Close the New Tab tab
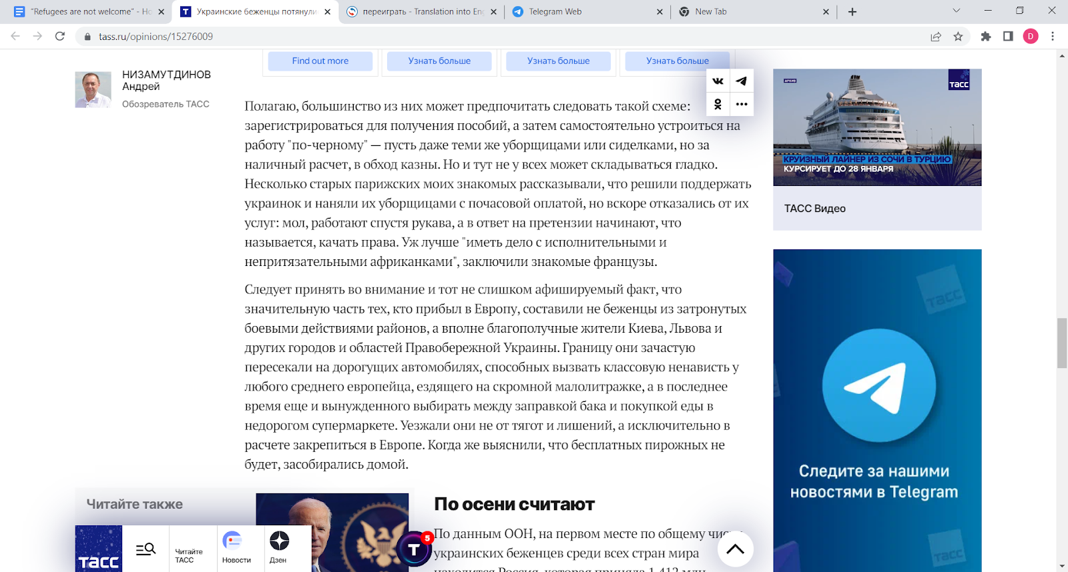Image resolution: width=1068 pixels, height=572 pixels. [x=826, y=11]
